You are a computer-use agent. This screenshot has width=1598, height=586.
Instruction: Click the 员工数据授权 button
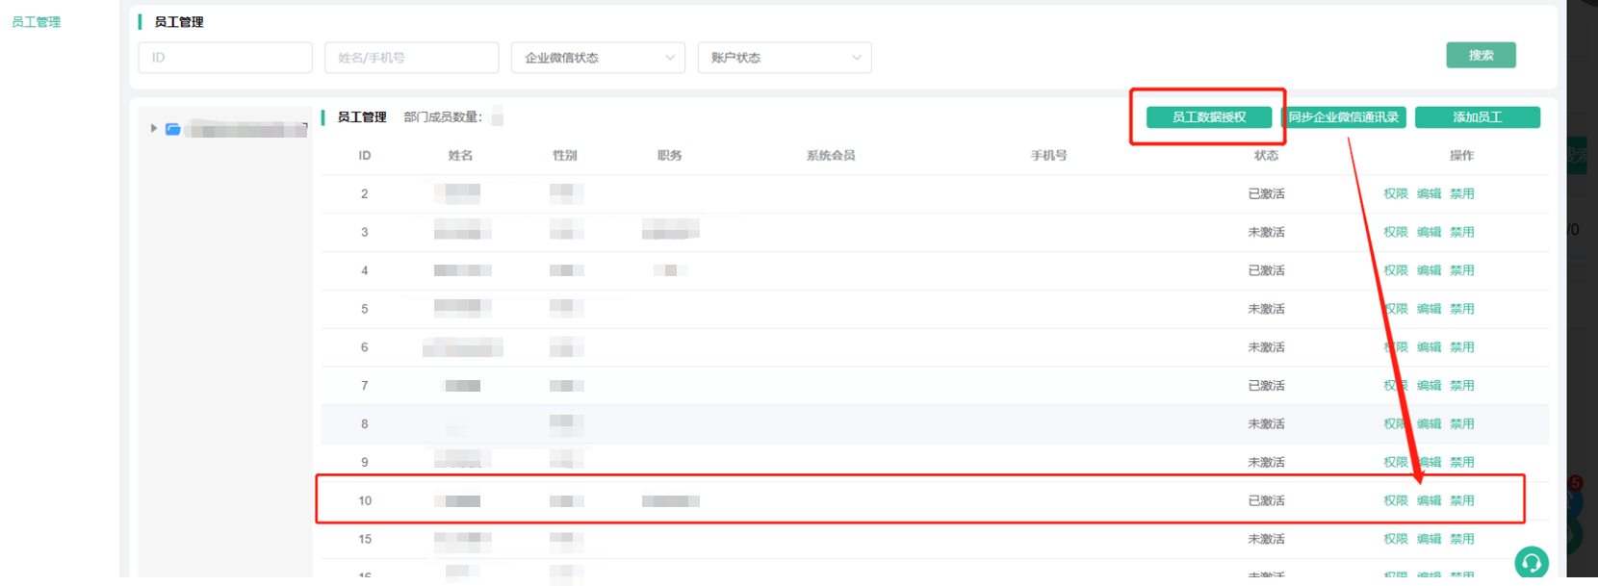tap(1209, 117)
